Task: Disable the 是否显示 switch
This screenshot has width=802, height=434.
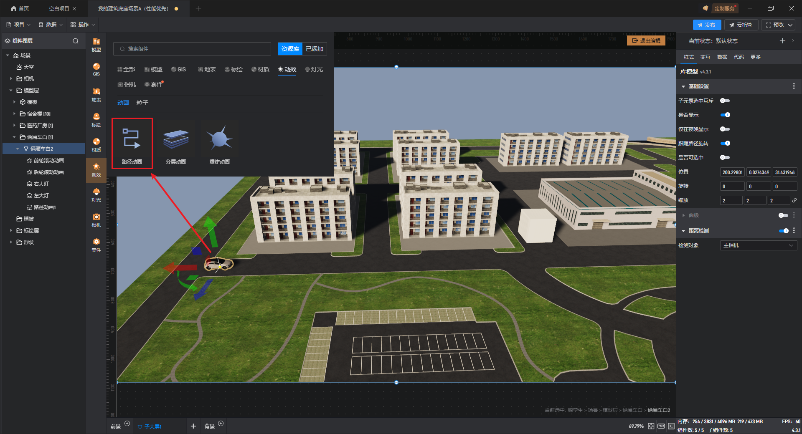Action: [725, 115]
